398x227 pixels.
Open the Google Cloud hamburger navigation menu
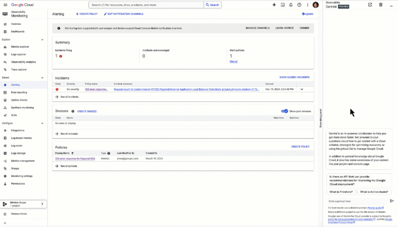coord(5,5)
